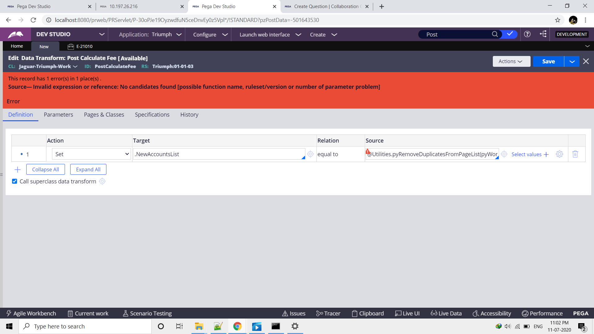Add a new data transform row

click(x=17, y=169)
